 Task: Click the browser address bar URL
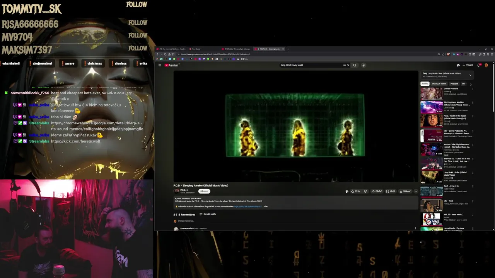215,54
